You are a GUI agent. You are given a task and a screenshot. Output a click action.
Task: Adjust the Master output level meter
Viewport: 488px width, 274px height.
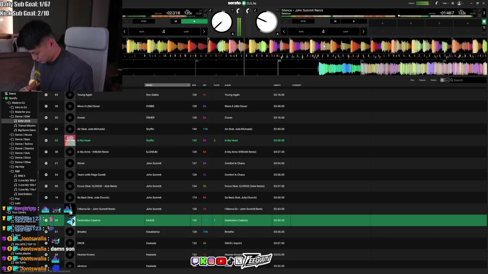tap(422, 3)
